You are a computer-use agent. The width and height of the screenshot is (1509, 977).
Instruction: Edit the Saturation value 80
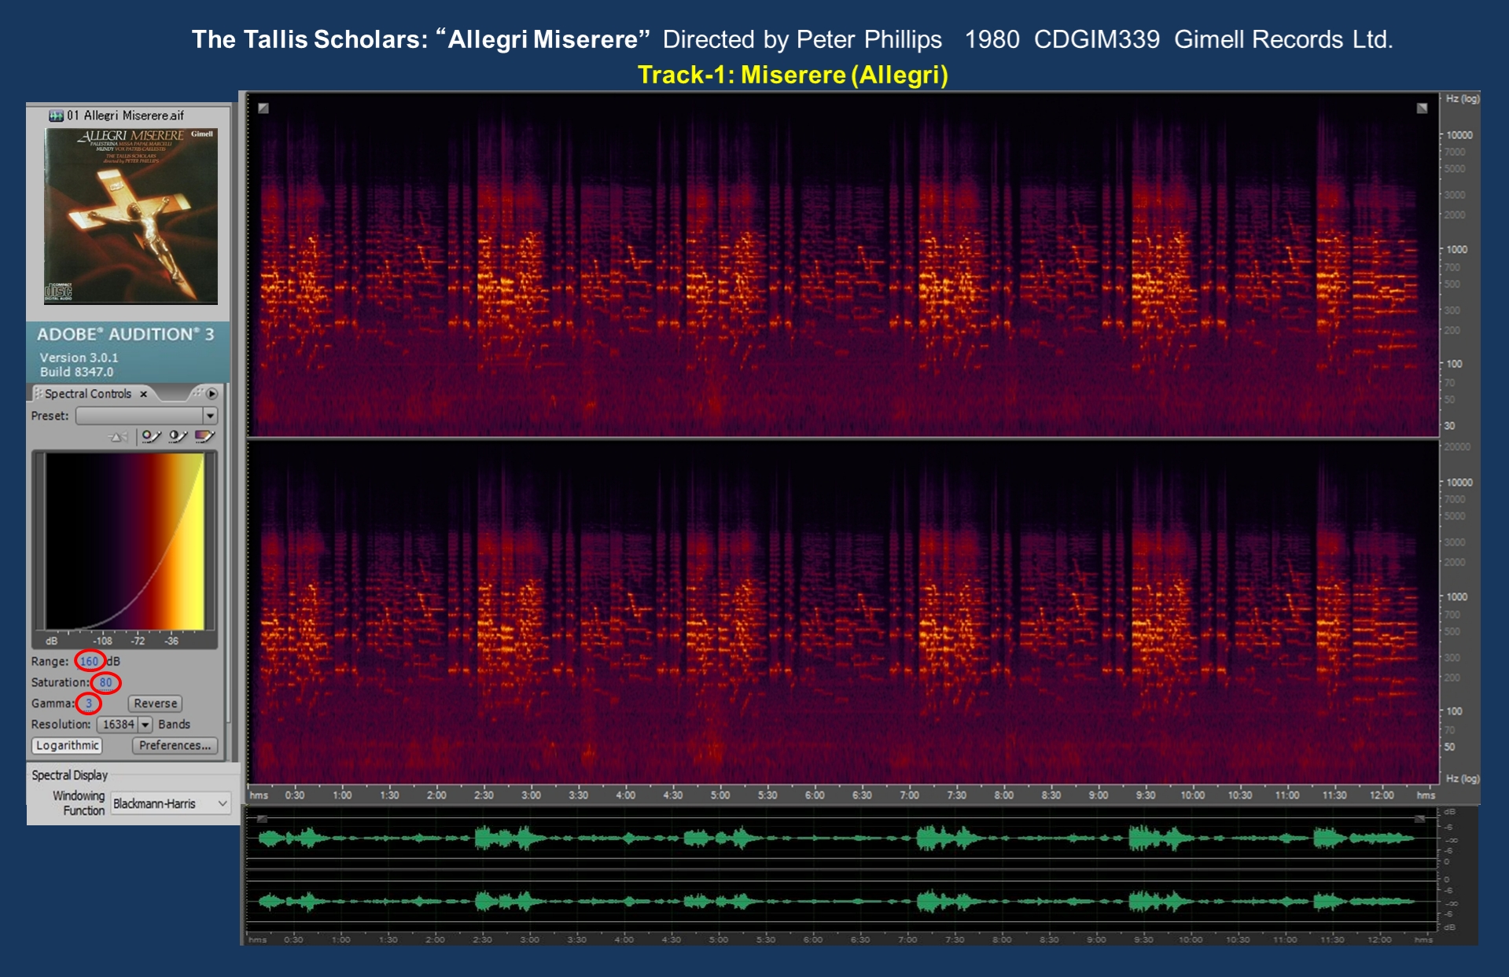105,682
